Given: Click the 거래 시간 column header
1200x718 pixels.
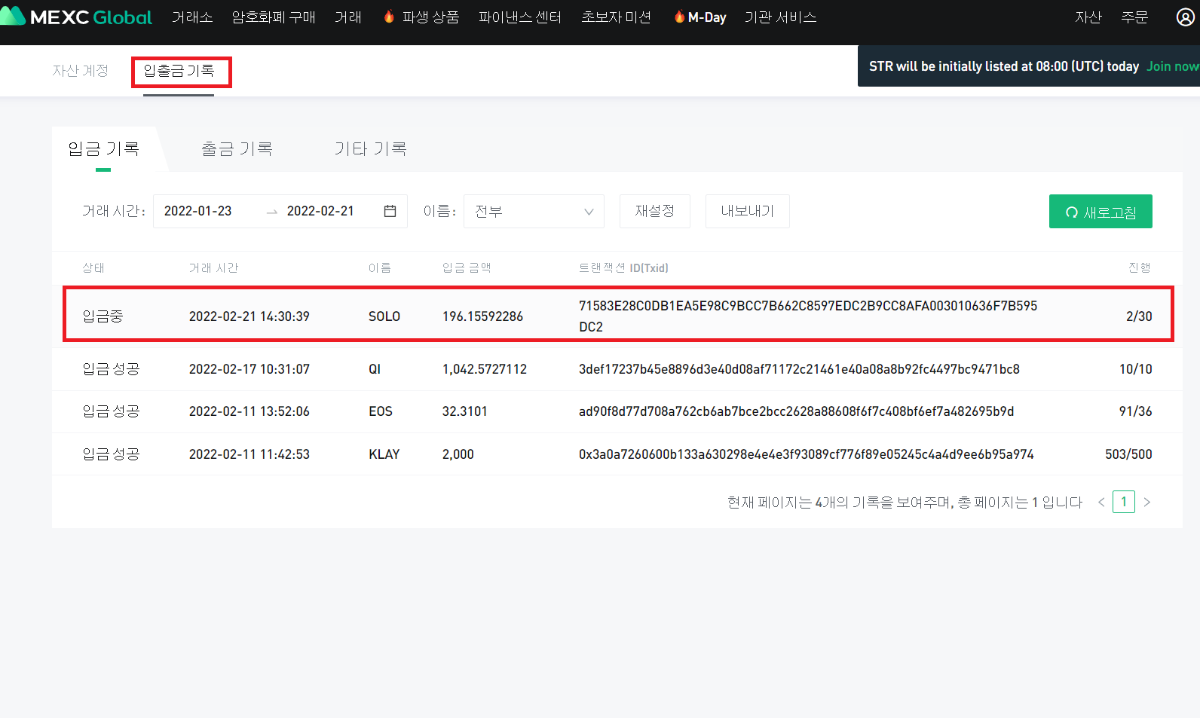Looking at the screenshot, I should (213, 267).
